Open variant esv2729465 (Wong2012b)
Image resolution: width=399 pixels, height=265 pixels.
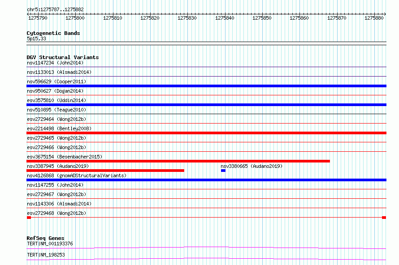pyautogui.click(x=56, y=138)
